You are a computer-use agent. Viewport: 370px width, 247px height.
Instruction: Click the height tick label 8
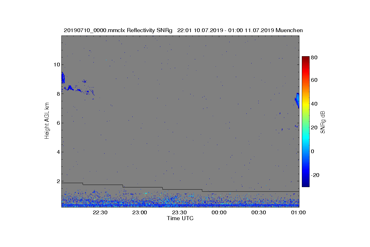click(58, 94)
